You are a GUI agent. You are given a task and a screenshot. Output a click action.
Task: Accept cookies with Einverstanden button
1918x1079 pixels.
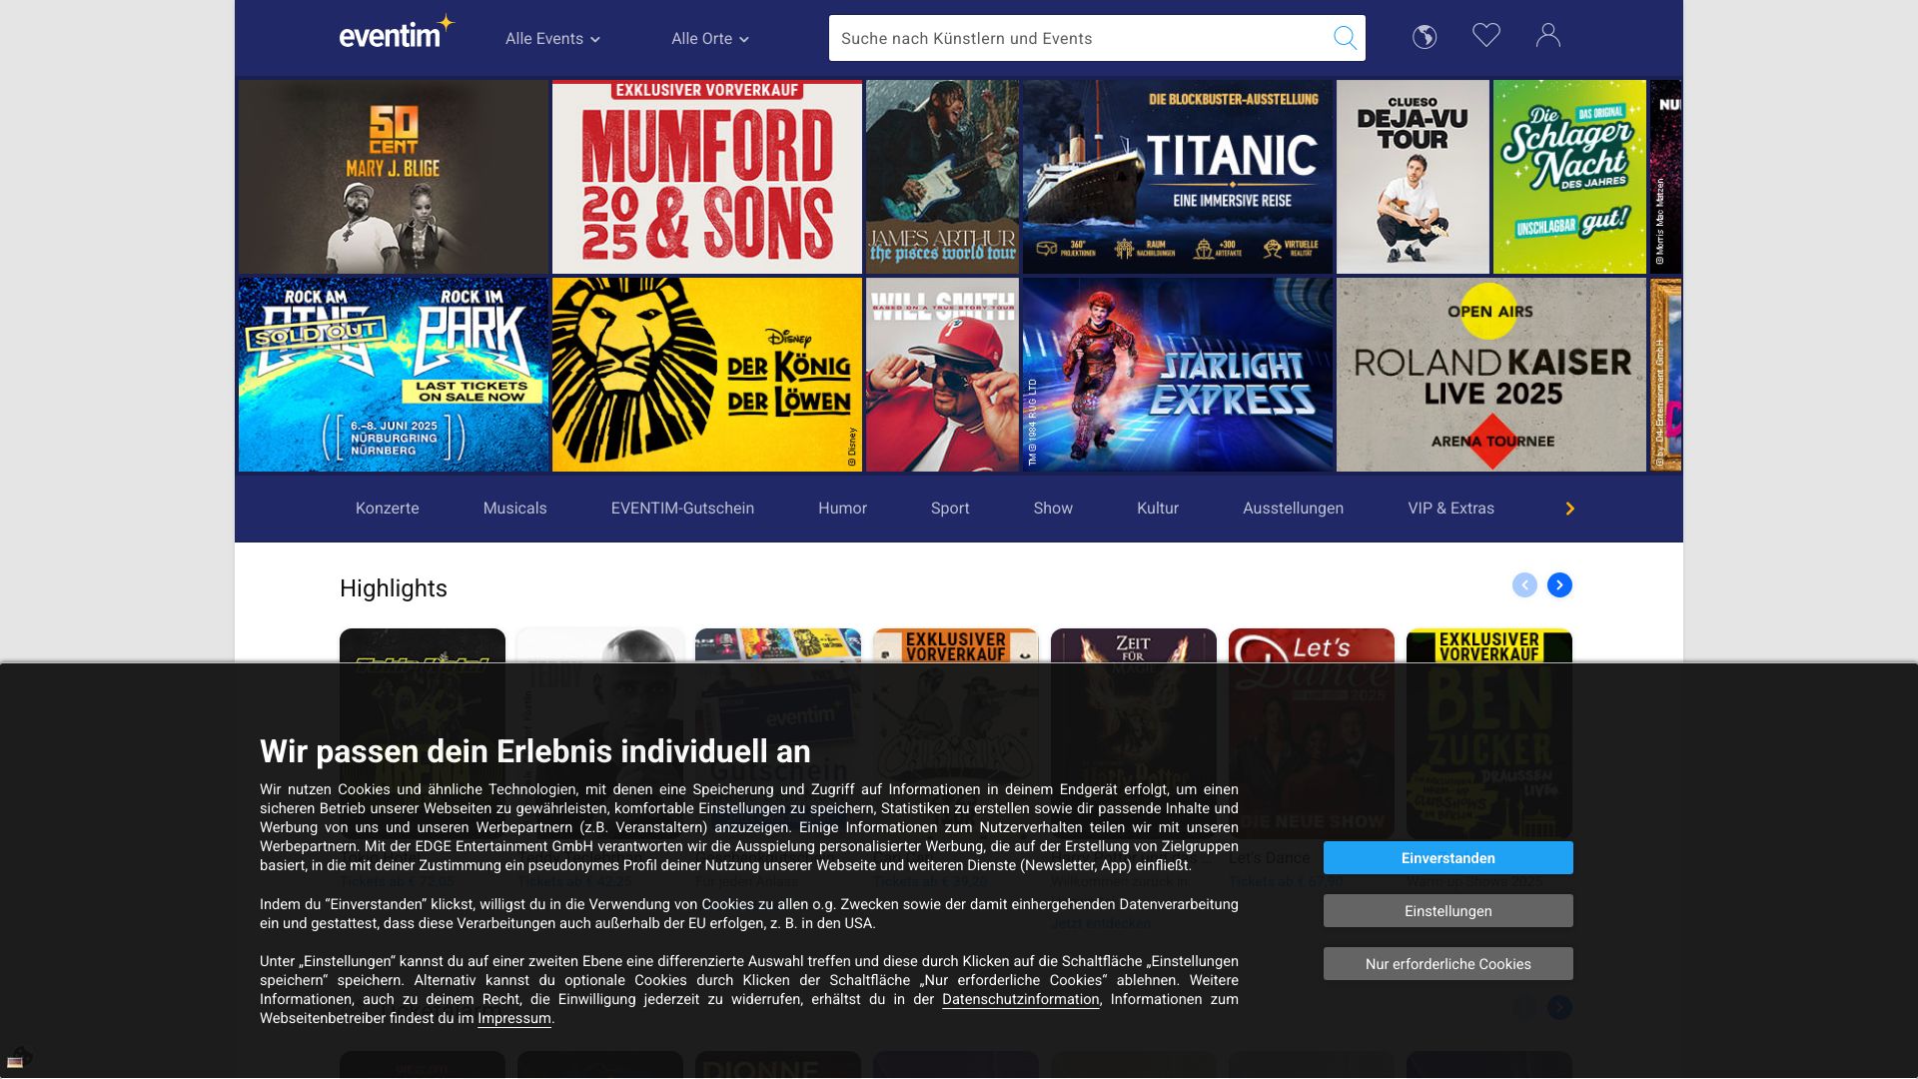[x=1447, y=858]
